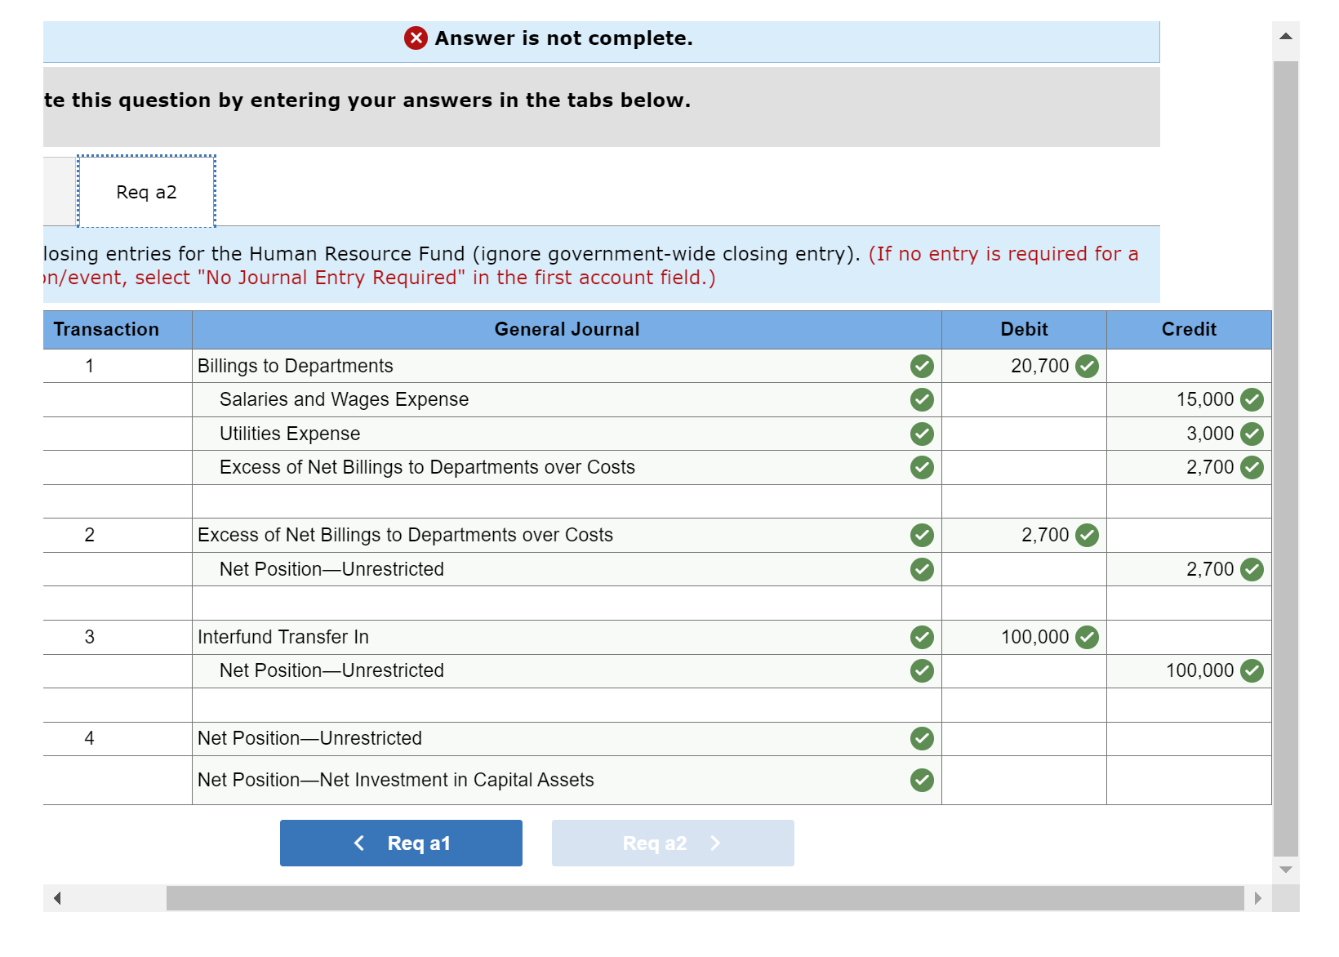Click checkmark next to Utilities Expense account
The height and width of the screenshot is (957, 1339).
click(x=922, y=434)
